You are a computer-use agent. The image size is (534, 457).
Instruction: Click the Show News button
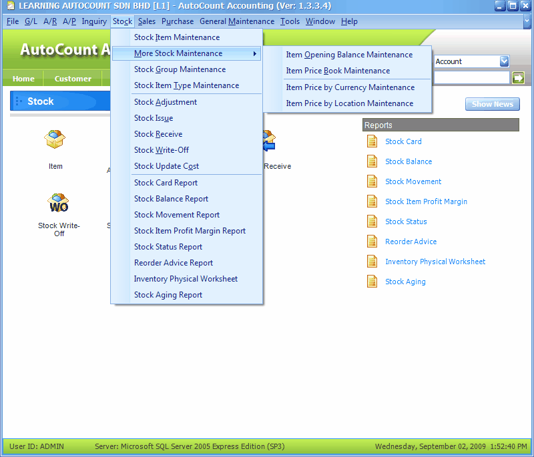click(x=493, y=104)
